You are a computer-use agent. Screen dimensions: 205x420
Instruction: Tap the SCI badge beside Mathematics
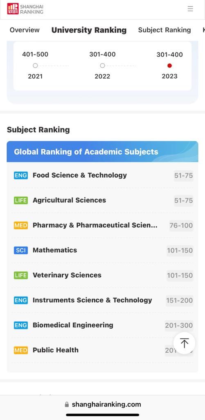point(21,250)
